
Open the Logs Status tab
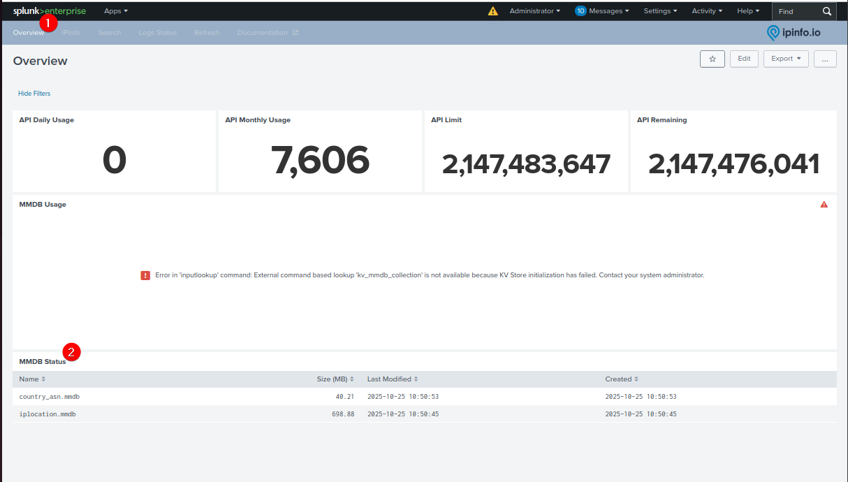(x=157, y=32)
